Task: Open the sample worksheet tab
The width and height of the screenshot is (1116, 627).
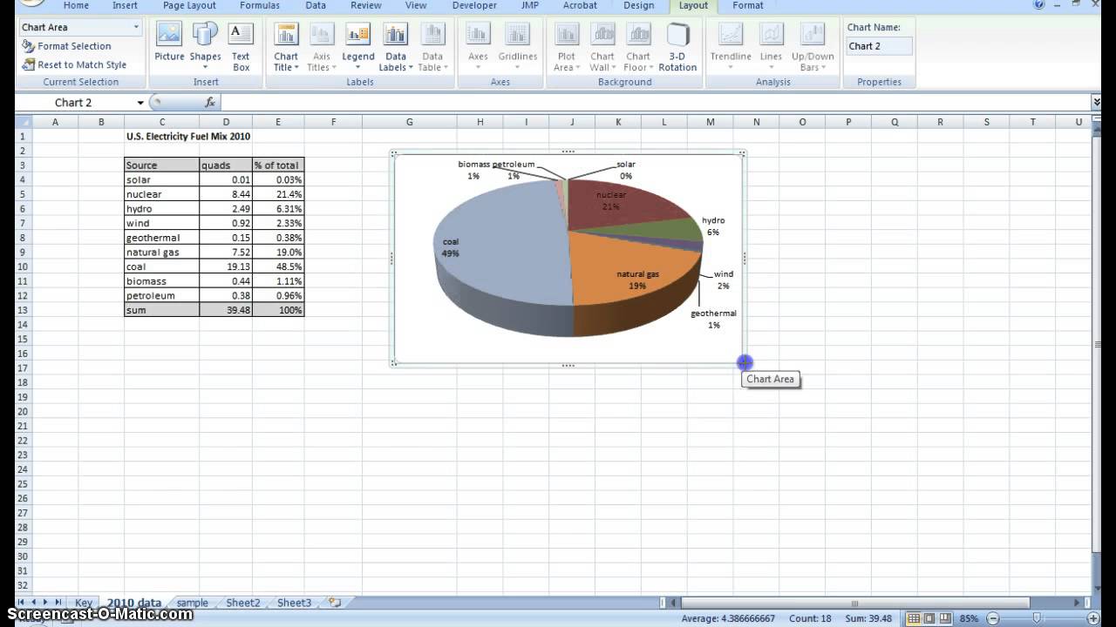Action: coord(192,603)
